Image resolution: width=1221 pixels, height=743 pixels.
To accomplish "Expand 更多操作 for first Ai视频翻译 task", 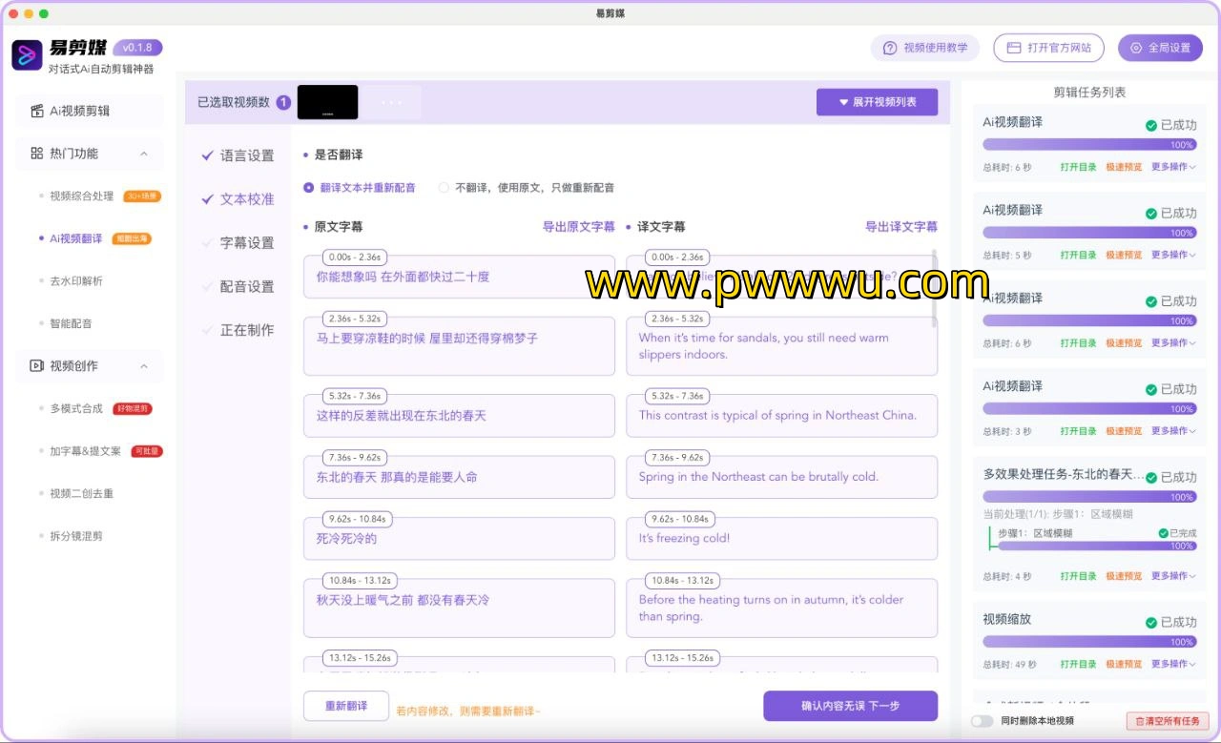I will click(1173, 167).
